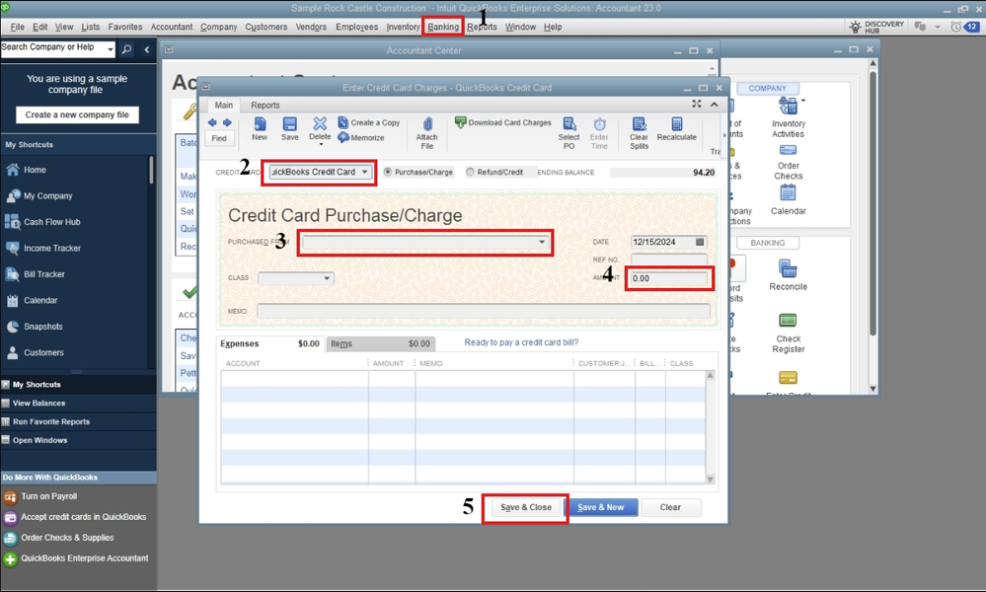Open the Delete button's dropdown arrow
Screen dimensions: 986x592
point(320,145)
